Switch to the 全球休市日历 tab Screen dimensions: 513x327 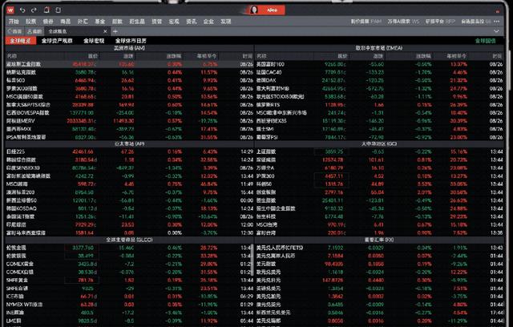[131, 39]
